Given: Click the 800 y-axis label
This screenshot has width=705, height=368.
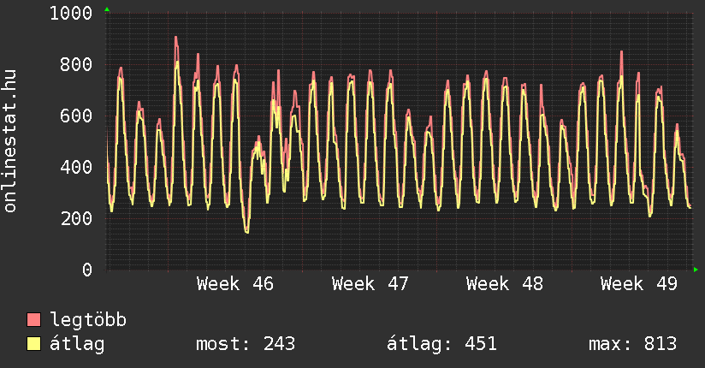Looking at the screenshot, I should [76, 65].
